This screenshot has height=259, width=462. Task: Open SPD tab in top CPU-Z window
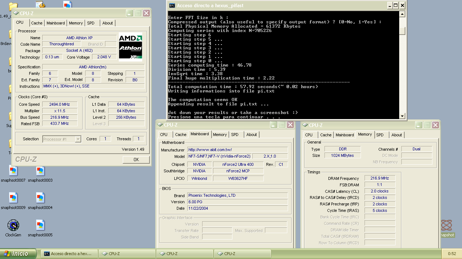[x=91, y=23]
